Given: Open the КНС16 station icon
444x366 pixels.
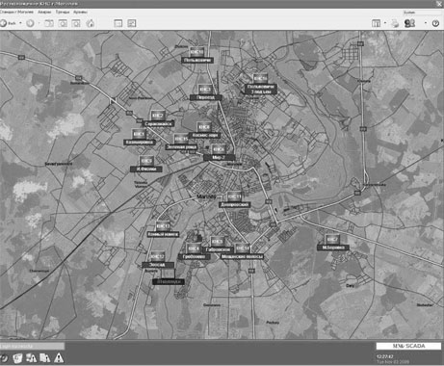Looking at the screenshot, I should pyautogui.click(x=260, y=78).
